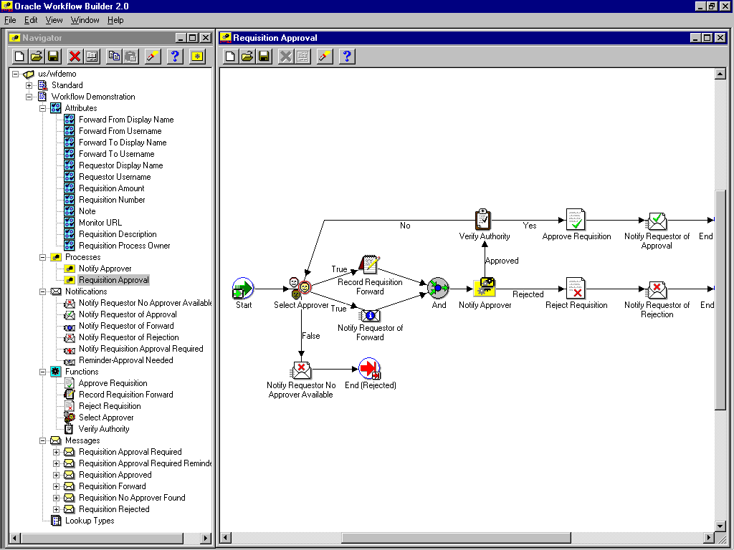The width and height of the screenshot is (734, 550).
Task: Collapse the Attributes branch
Action: (42, 108)
